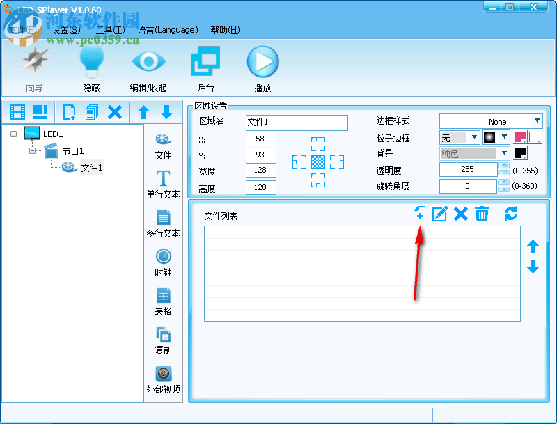Image resolution: width=557 pixels, height=424 pixels.
Task: Insert a 表格 table element
Action: click(163, 300)
